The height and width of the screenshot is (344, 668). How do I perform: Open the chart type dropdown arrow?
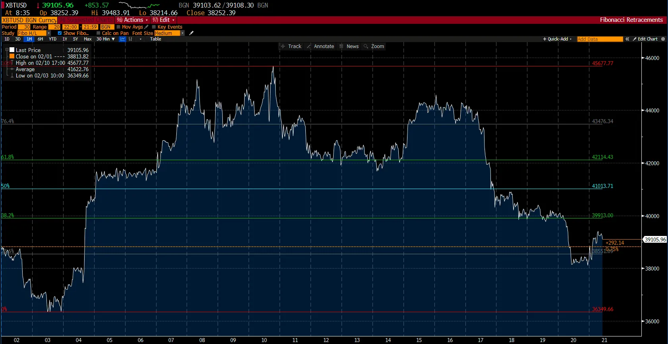[x=141, y=39]
